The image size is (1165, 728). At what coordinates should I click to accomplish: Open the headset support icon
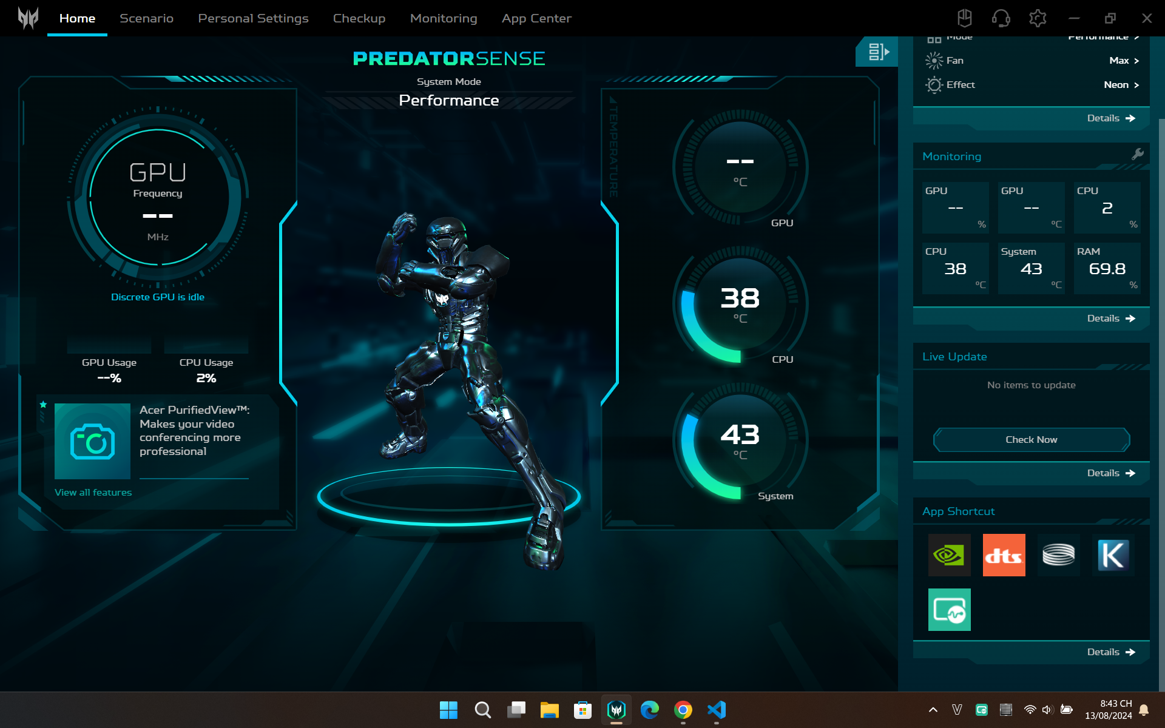1001,18
